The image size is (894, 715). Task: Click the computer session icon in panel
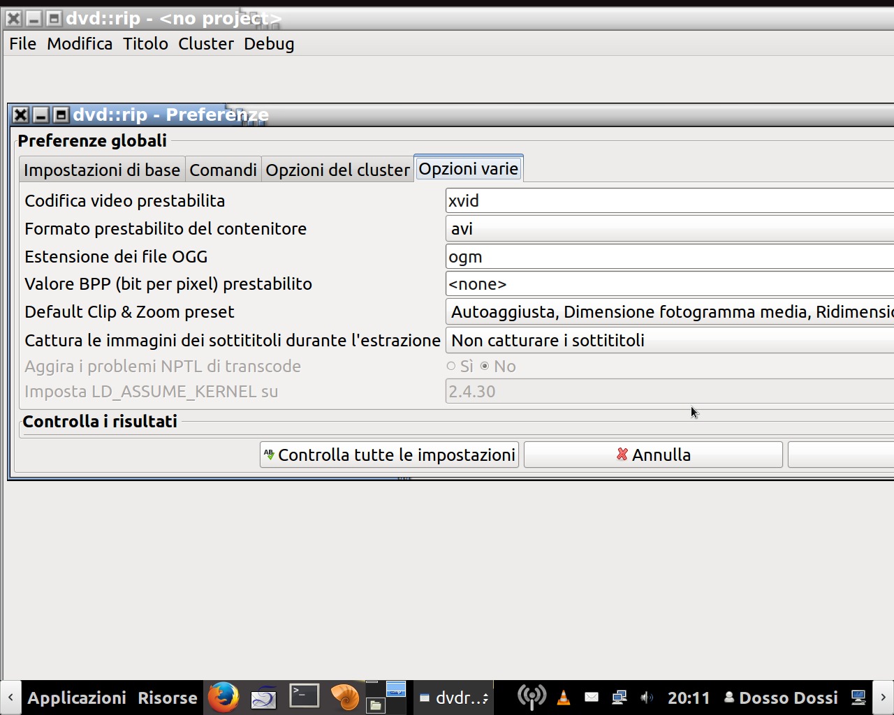click(x=858, y=697)
